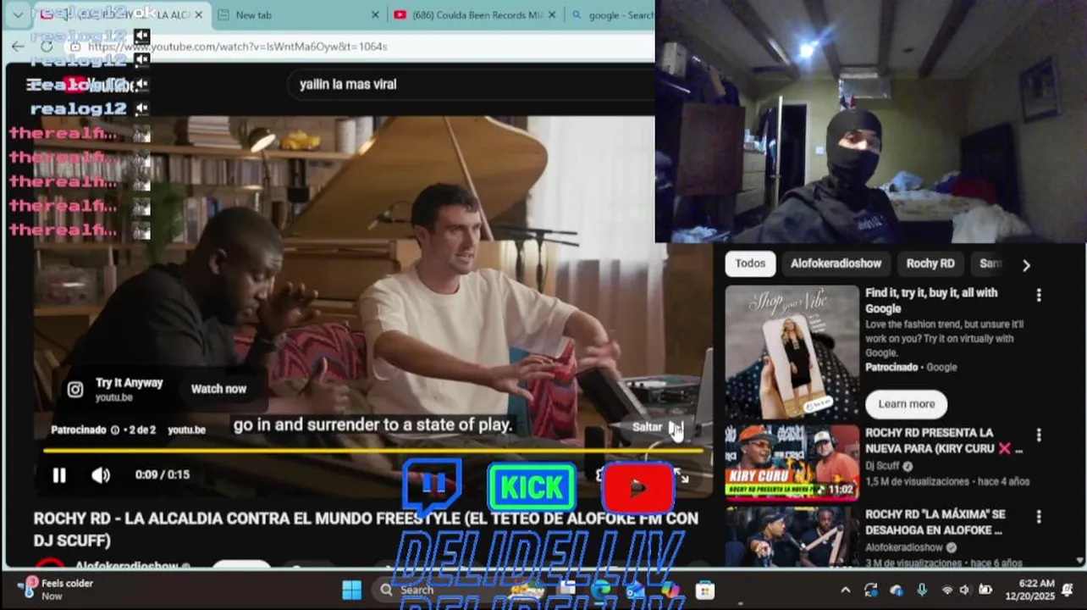Open the options menu for LA MÁXIMA video
The width and height of the screenshot is (1087, 610).
[x=1039, y=517]
